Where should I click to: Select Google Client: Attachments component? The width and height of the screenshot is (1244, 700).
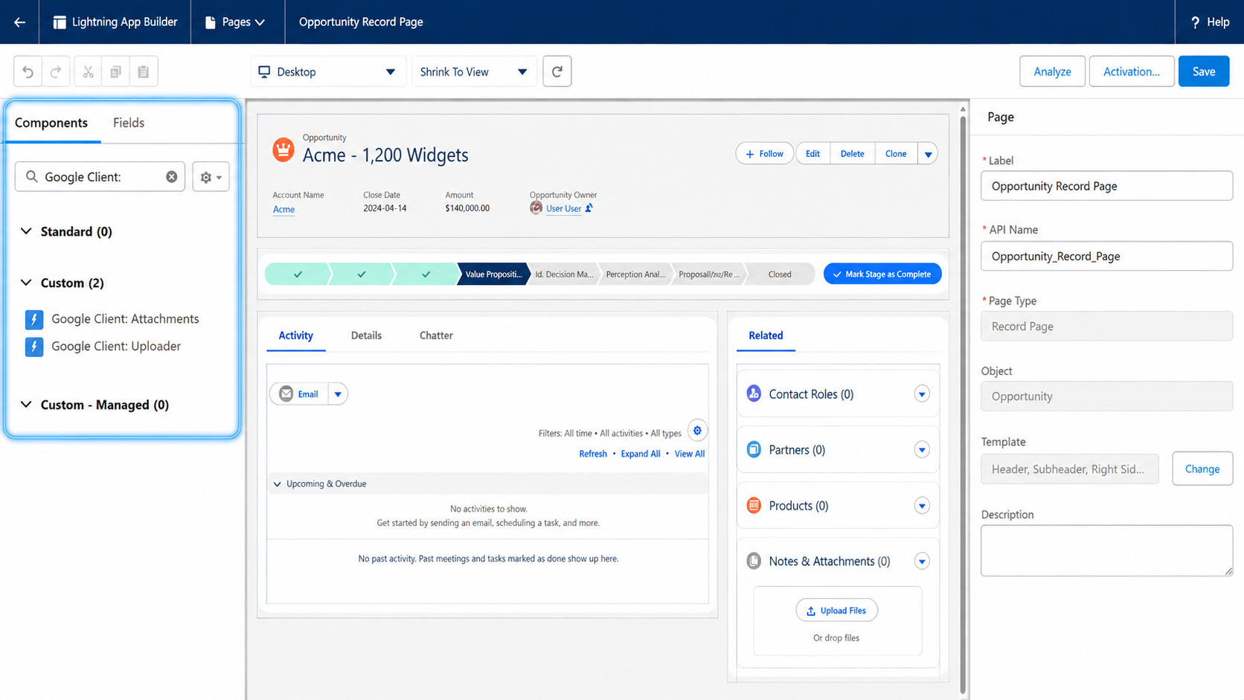[112, 319]
